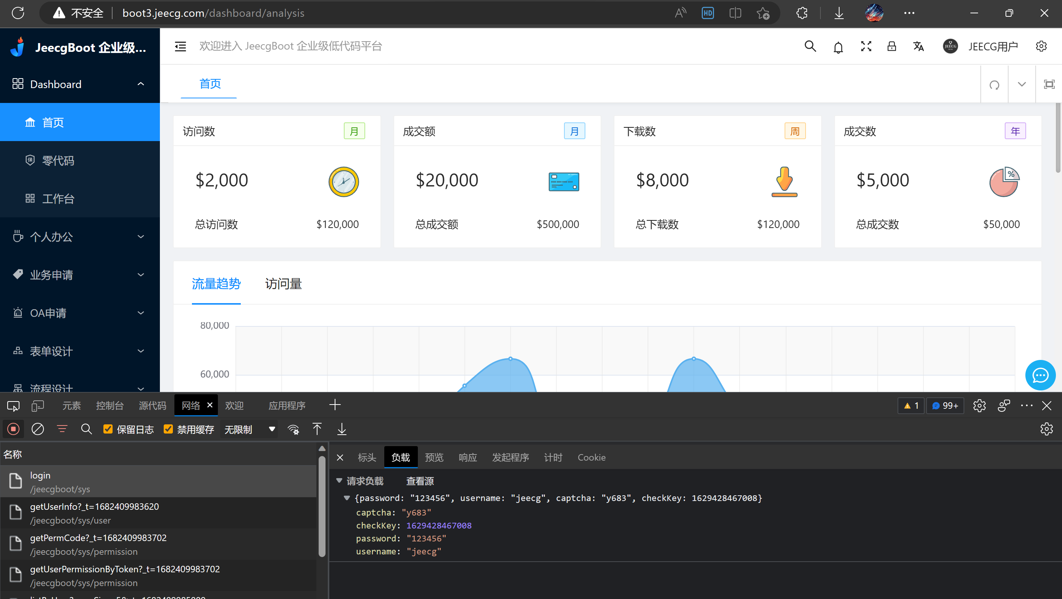Toggle the network filter icon

62,429
